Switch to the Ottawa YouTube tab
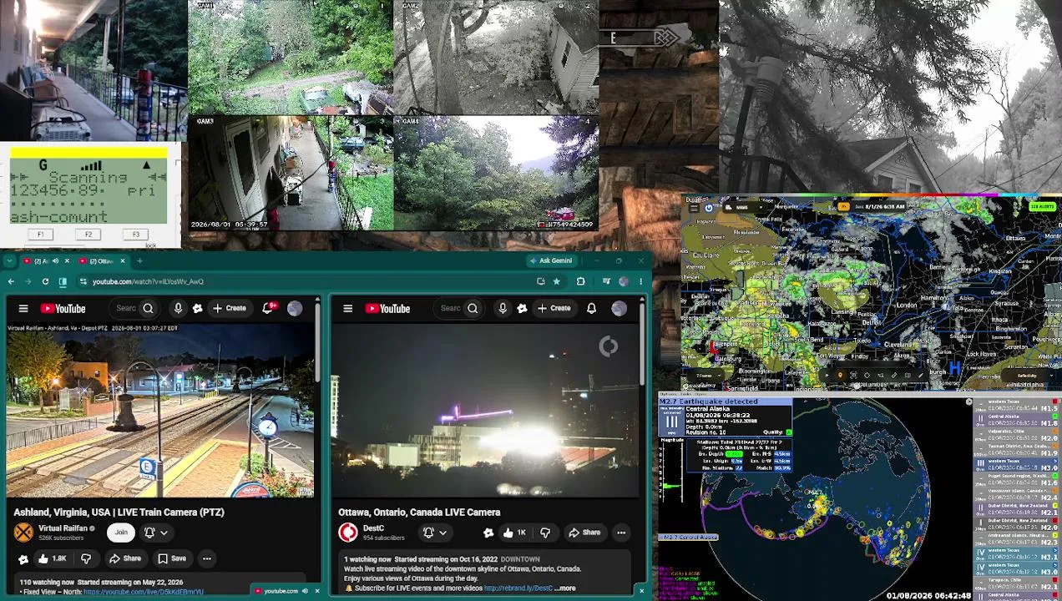This screenshot has width=1062, height=601. (102, 261)
